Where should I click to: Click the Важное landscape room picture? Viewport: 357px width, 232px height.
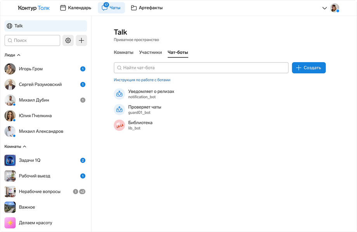(10, 207)
